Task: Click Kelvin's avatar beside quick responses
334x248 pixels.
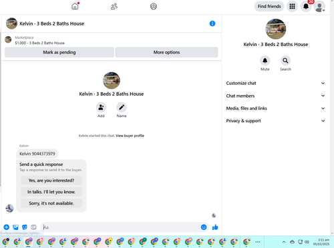Action: pos(9,209)
